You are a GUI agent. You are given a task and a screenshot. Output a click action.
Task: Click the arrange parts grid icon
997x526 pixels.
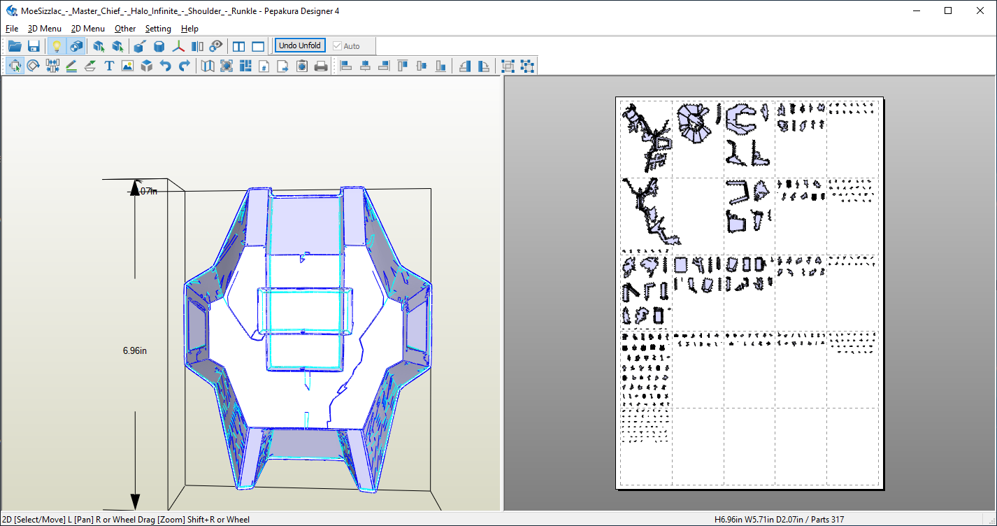click(245, 66)
